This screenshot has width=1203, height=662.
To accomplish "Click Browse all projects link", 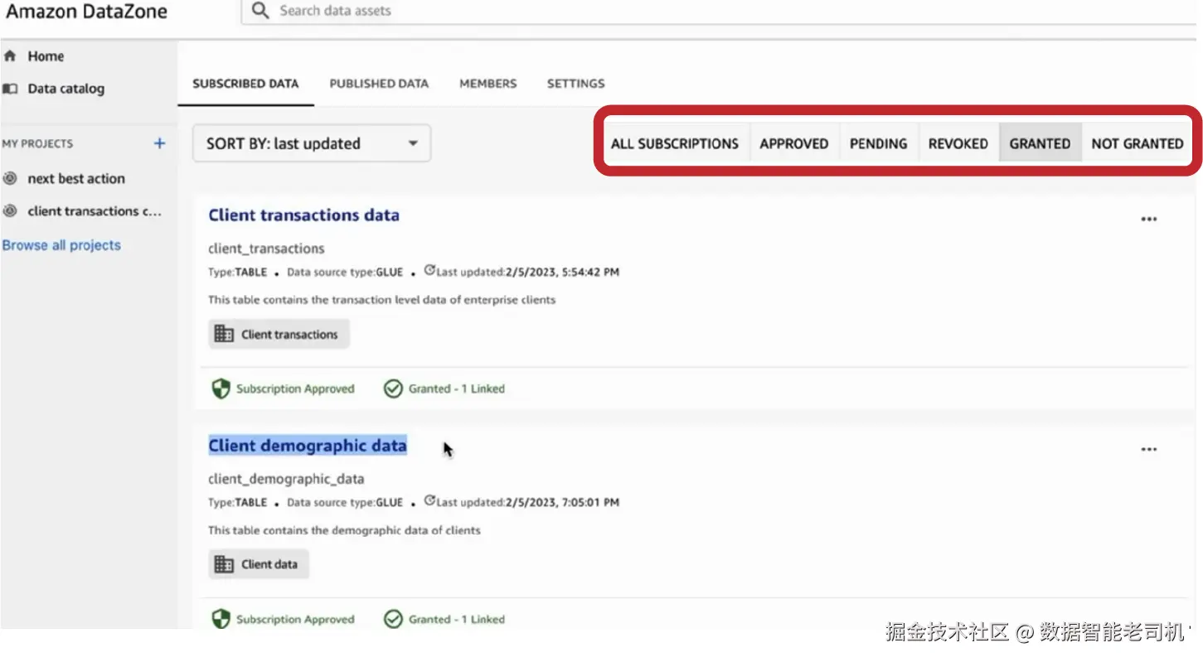I will pyautogui.click(x=61, y=245).
